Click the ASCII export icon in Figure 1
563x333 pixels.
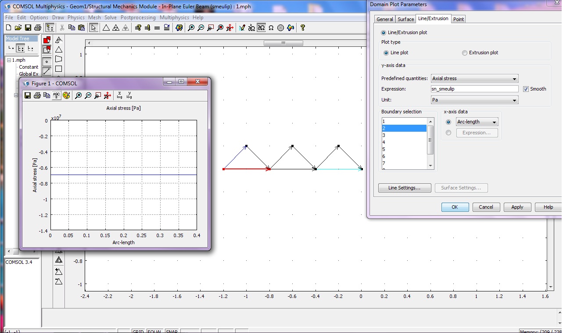(56, 95)
